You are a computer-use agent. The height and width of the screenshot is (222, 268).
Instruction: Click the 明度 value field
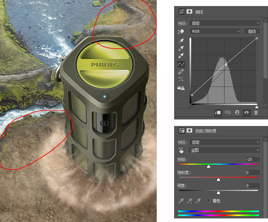pos(253,186)
